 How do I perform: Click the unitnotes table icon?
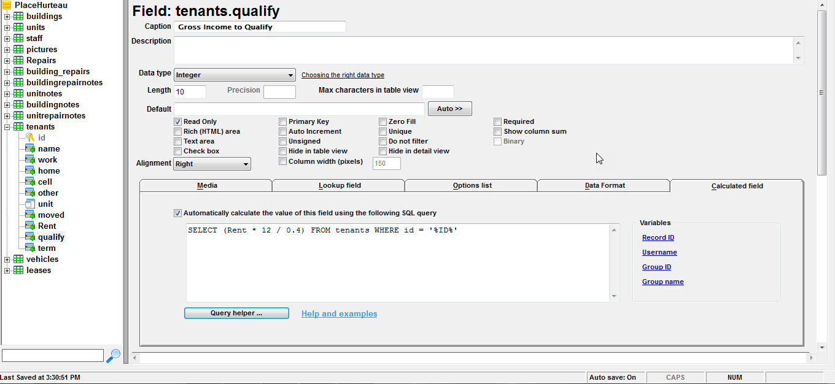18,94
